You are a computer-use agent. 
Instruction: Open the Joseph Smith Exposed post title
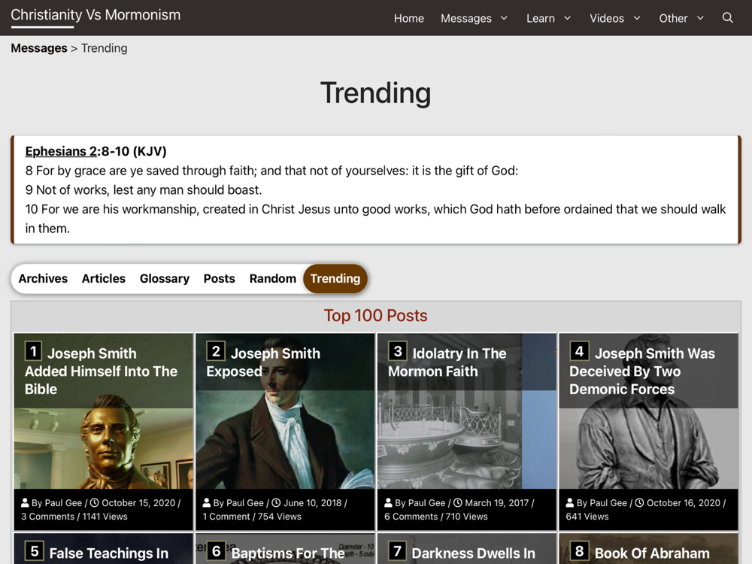click(263, 362)
